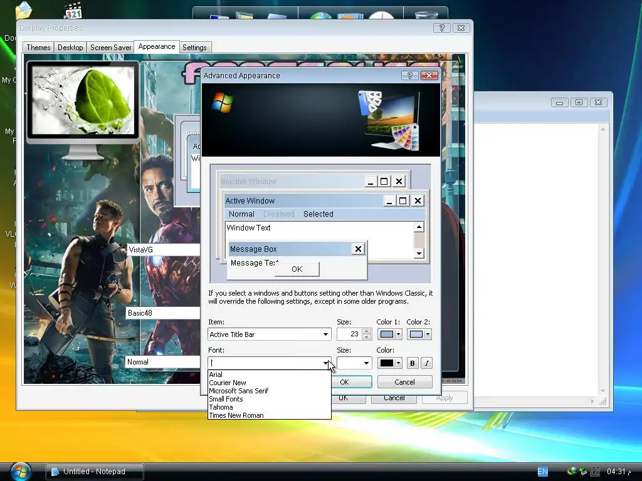
Task: Click the Inactive Window title in the preview
Action: pos(248,181)
